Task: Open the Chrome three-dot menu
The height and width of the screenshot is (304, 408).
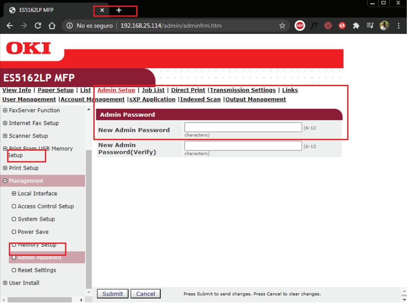Action: pyautogui.click(x=399, y=26)
